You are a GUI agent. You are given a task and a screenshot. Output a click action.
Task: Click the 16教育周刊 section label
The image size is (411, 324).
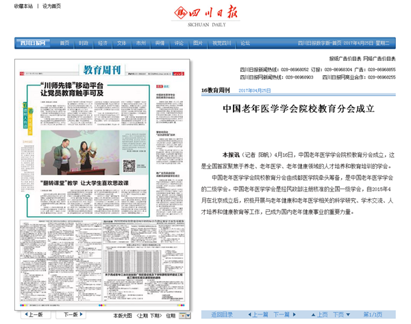[215, 90]
